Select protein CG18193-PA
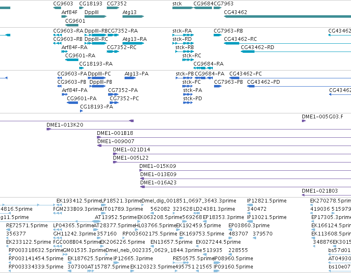The image size is (351, 273). (x=82, y=111)
